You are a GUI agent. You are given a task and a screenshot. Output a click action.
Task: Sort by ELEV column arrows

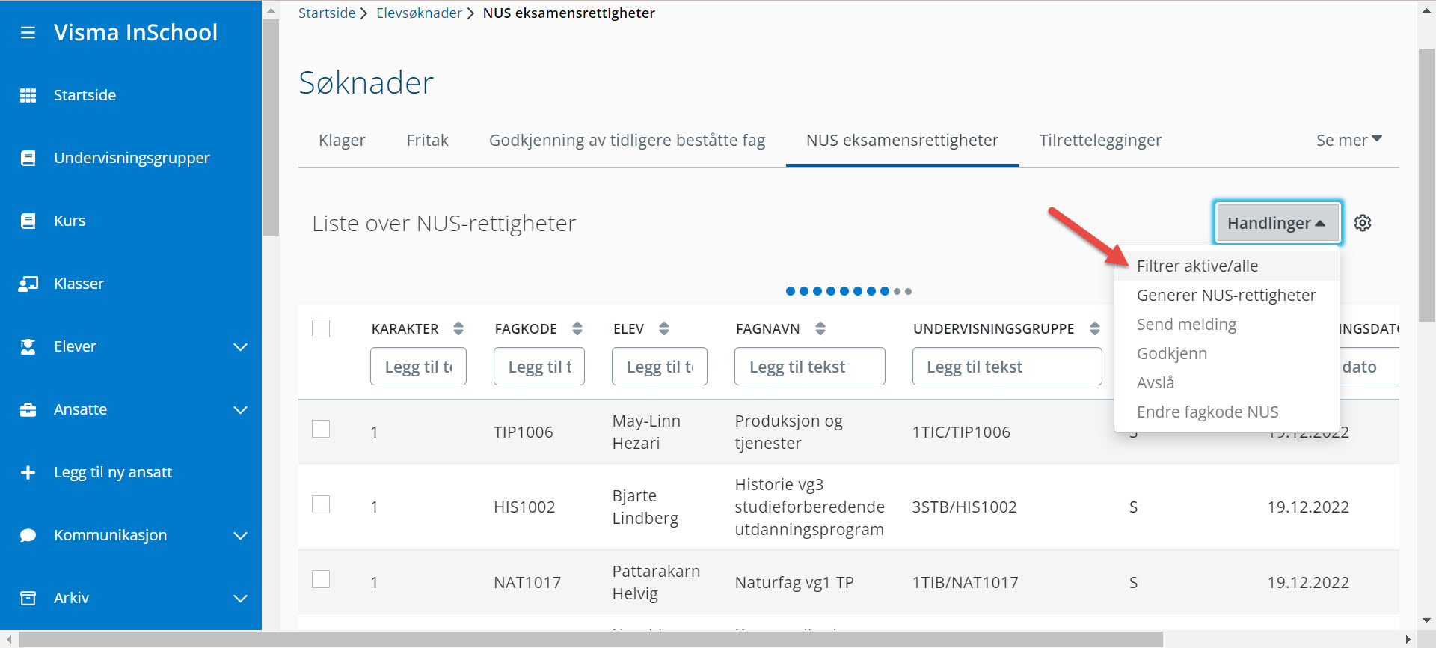(664, 328)
